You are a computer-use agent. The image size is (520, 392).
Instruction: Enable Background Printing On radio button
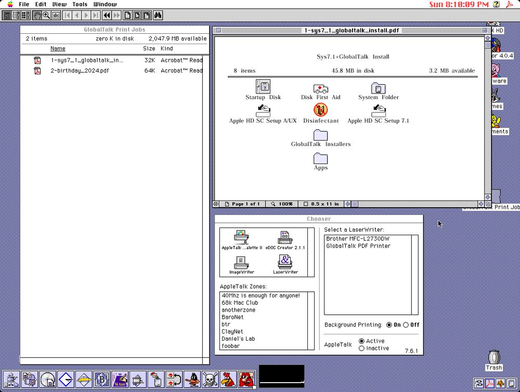tap(389, 325)
